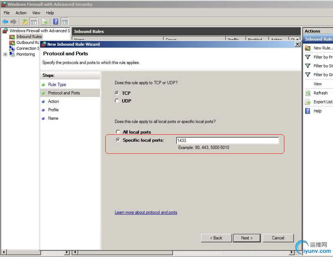Click the Filter by Profile funnel icon
Screen dimensions: 333x257
[x=308, y=57]
